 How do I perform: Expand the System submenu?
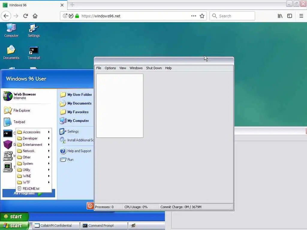click(x=34, y=163)
